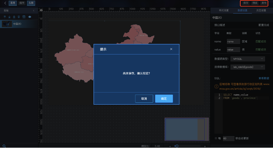The image size is (273, 148).
Task: Click the zoom ratio slider handle
Action: (177, 146)
